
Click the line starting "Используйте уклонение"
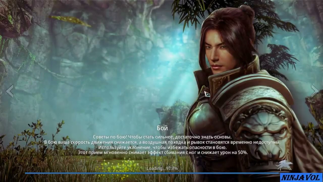162,147
